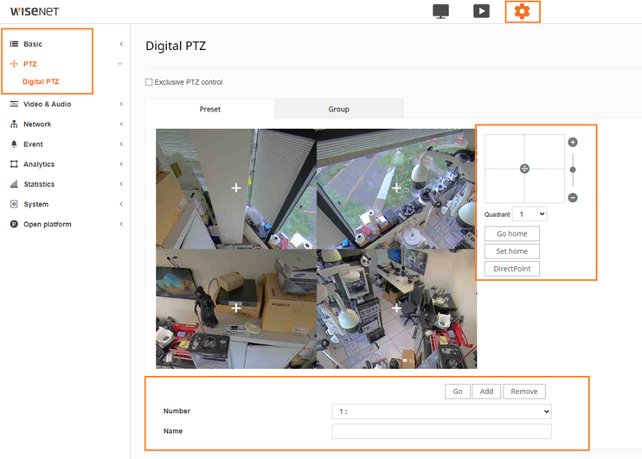Click the PTZ joystick center crosshair
Image resolution: width=642 pixels, height=459 pixels.
click(524, 169)
